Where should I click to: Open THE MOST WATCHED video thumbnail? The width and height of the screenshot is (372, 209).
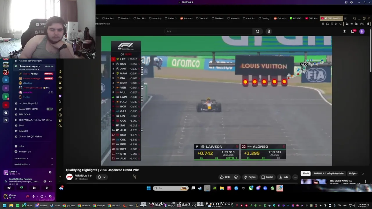[314, 182]
